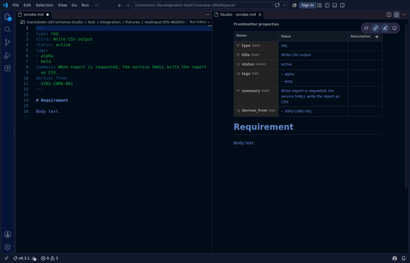The height and width of the screenshot is (263, 410).
Task: Open more menu items ellipsis in menu bar
Action: [x=97, y=5]
